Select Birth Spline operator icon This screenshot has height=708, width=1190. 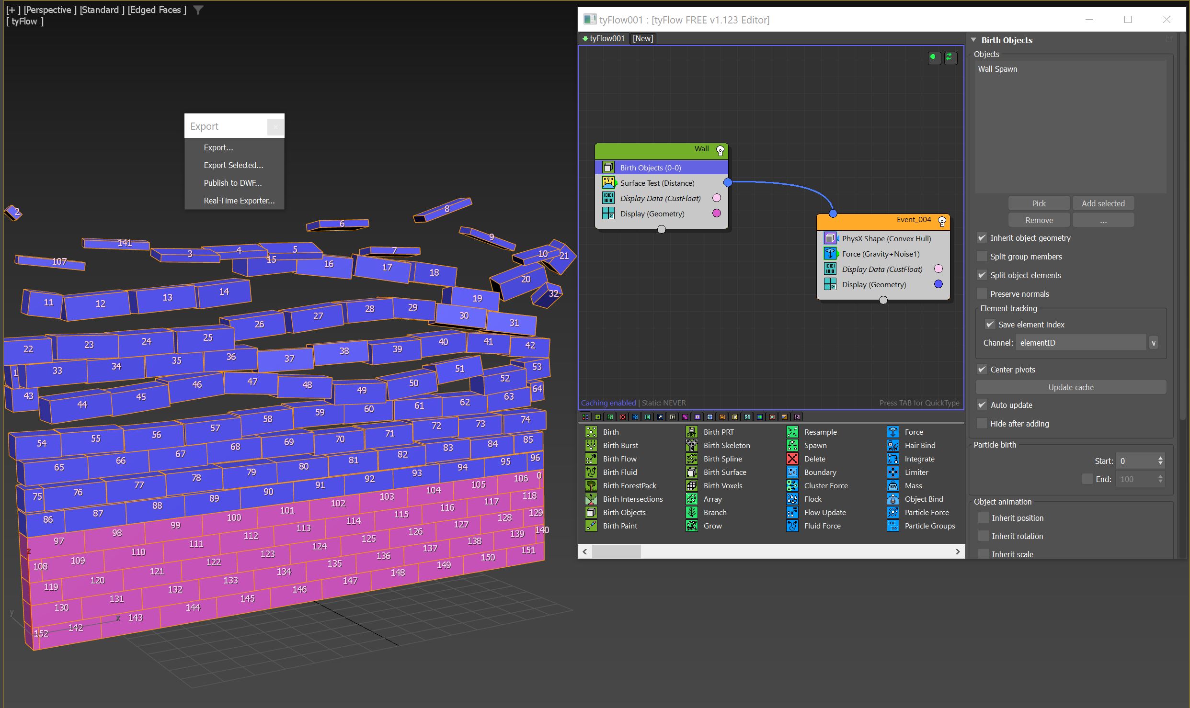pos(692,459)
